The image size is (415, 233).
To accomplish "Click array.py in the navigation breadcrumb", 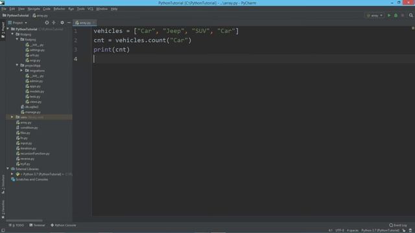I will tap(40, 16).
